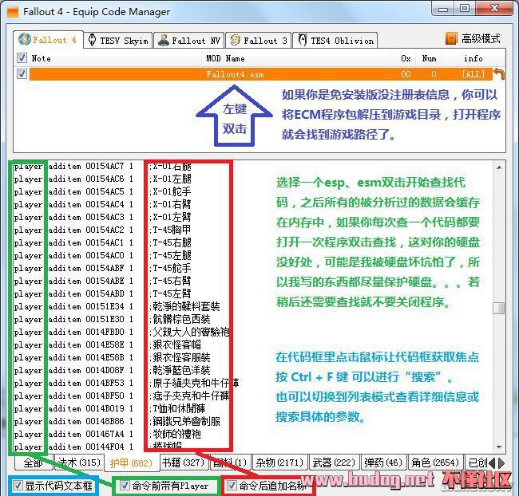Enable advanced mode via 高级模式 label
The width and height of the screenshot is (519, 496).
tap(481, 39)
